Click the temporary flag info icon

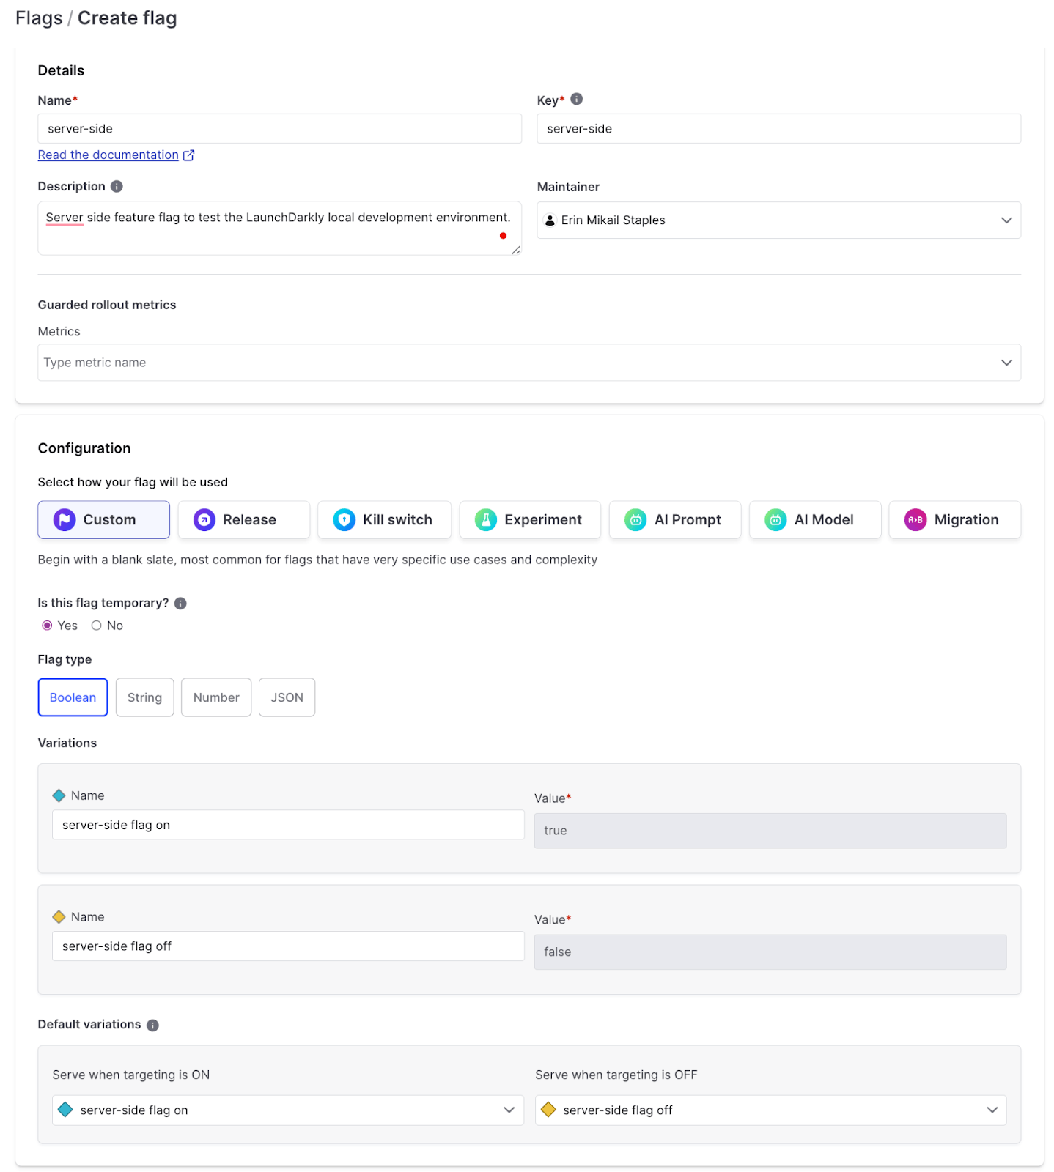[x=180, y=603]
